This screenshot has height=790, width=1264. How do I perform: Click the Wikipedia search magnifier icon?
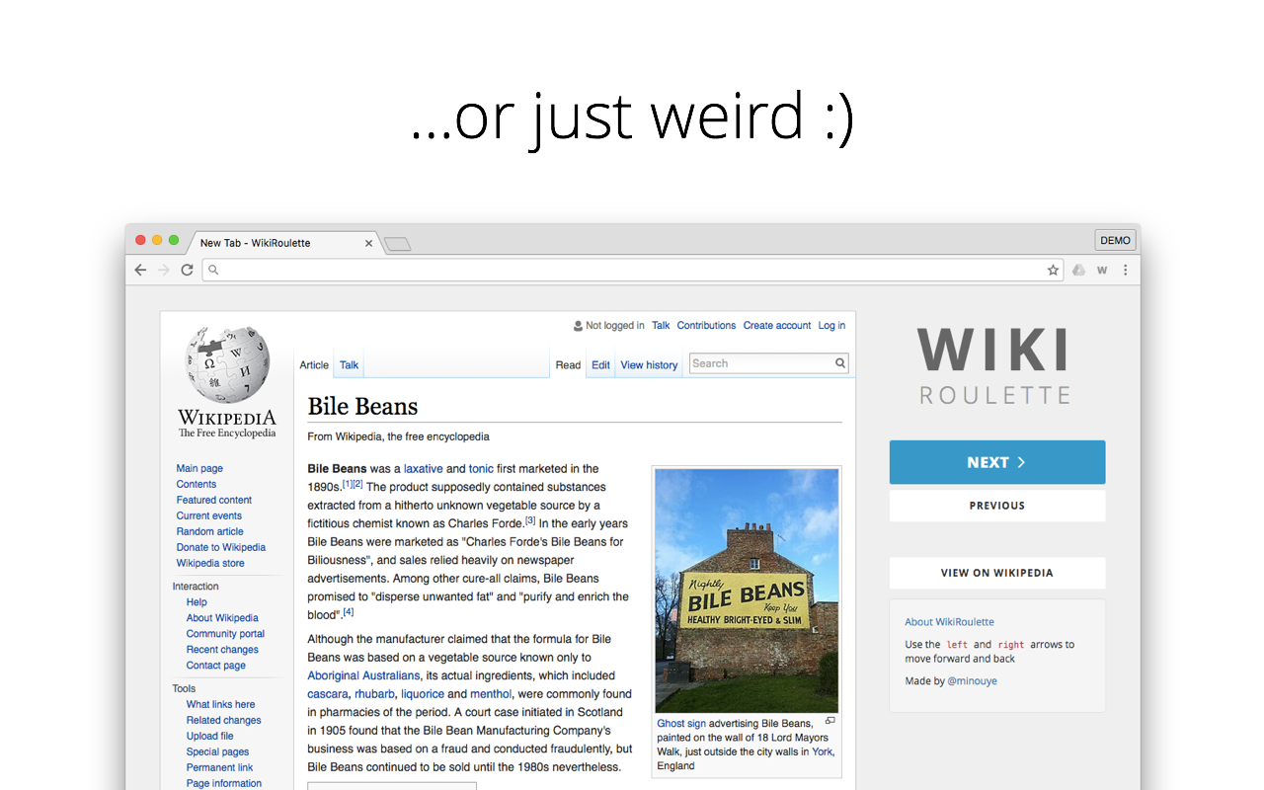tap(840, 363)
